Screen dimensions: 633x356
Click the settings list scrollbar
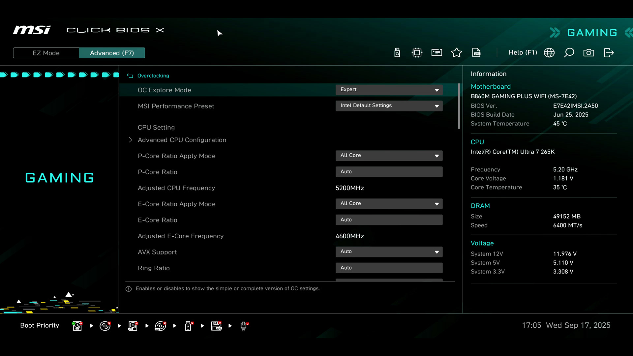coord(459,106)
